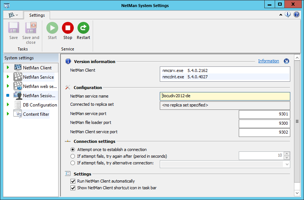
Task: Click the DB Configuration database icon
Action: (x=18, y=105)
